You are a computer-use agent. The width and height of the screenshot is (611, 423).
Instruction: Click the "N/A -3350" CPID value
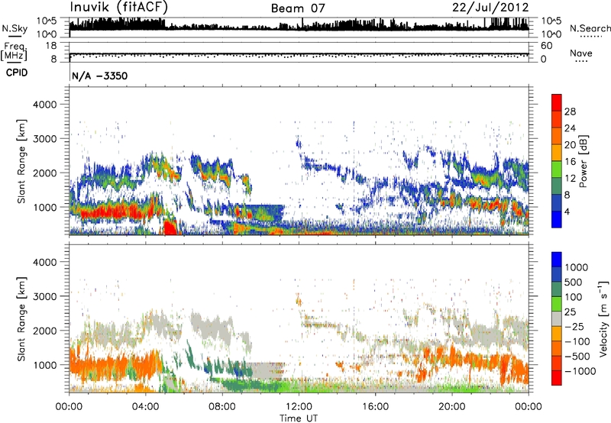100,76
